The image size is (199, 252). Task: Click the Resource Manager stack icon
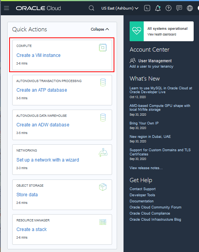click(x=103, y=222)
